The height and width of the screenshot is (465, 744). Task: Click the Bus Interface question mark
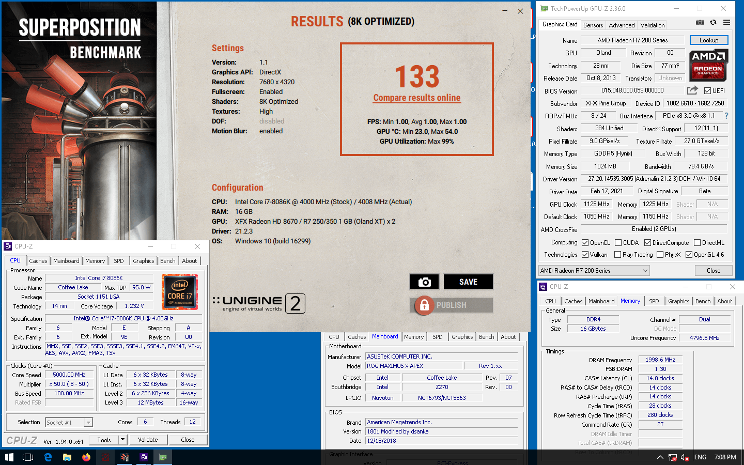726,116
